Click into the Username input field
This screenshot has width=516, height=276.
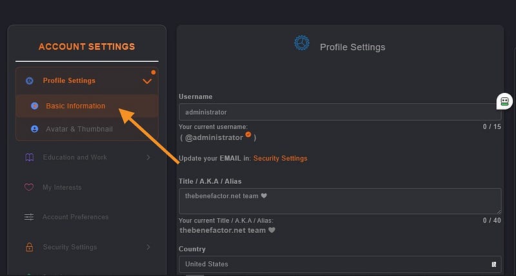click(x=340, y=112)
